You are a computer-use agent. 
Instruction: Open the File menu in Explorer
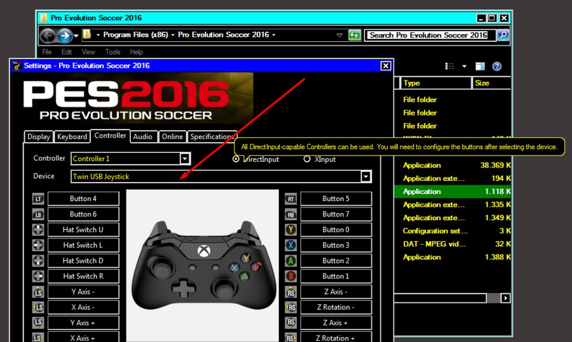click(x=46, y=52)
